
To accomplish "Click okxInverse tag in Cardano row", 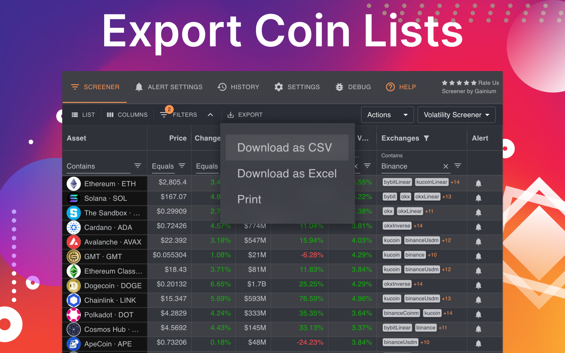I will (397, 225).
